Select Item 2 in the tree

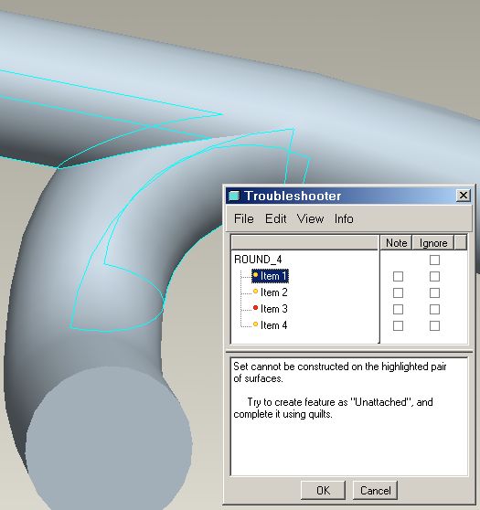273,292
